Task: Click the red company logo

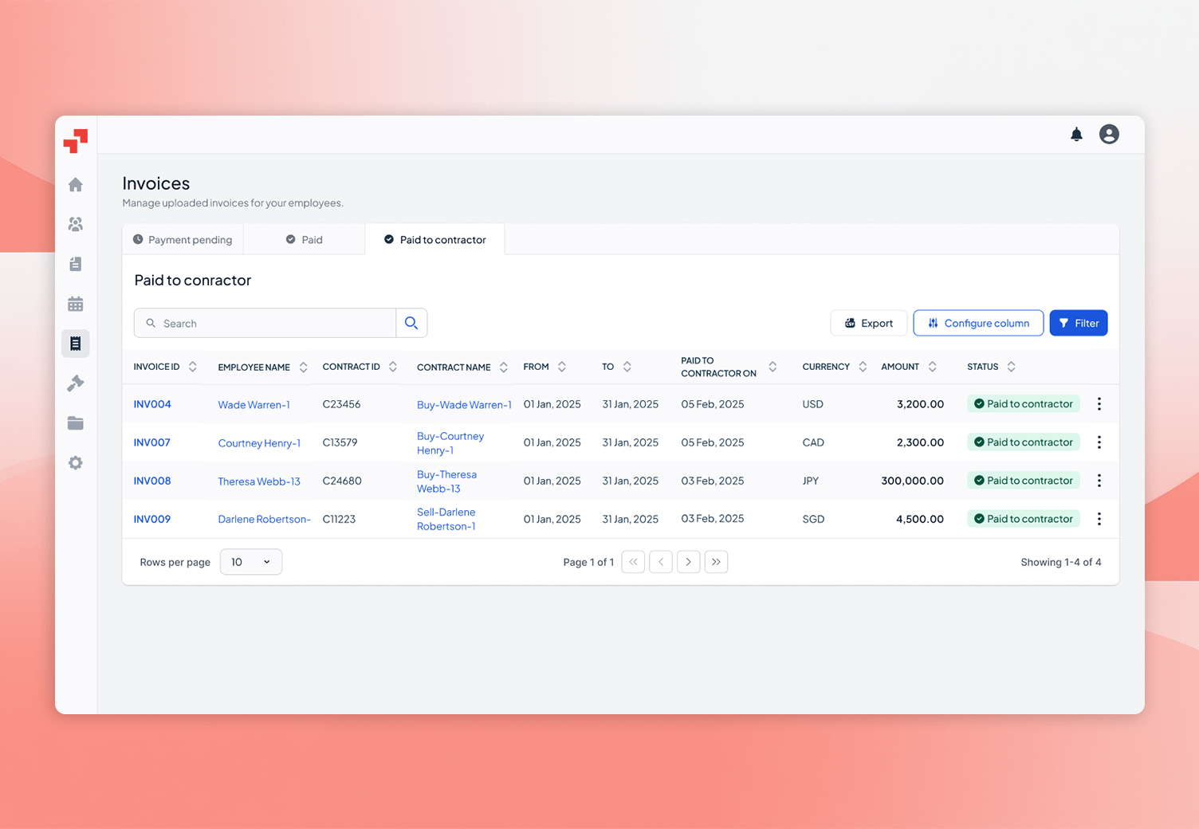Action: tap(76, 141)
